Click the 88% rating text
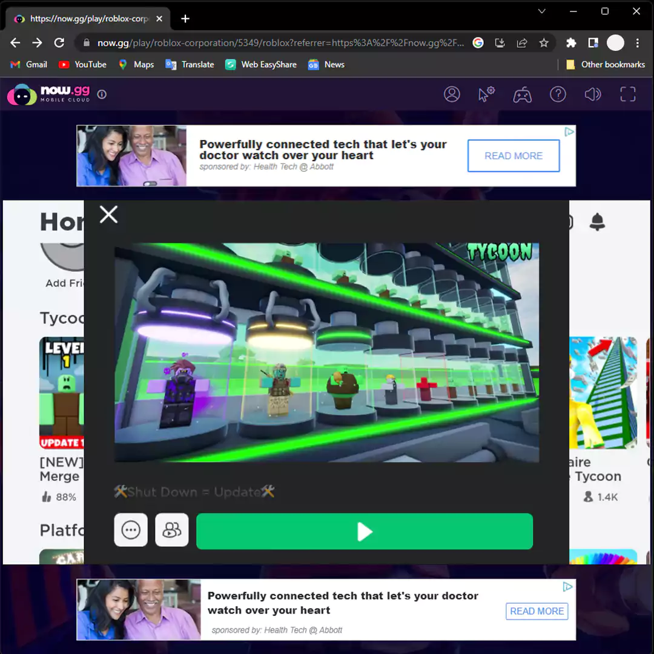 [x=66, y=497]
